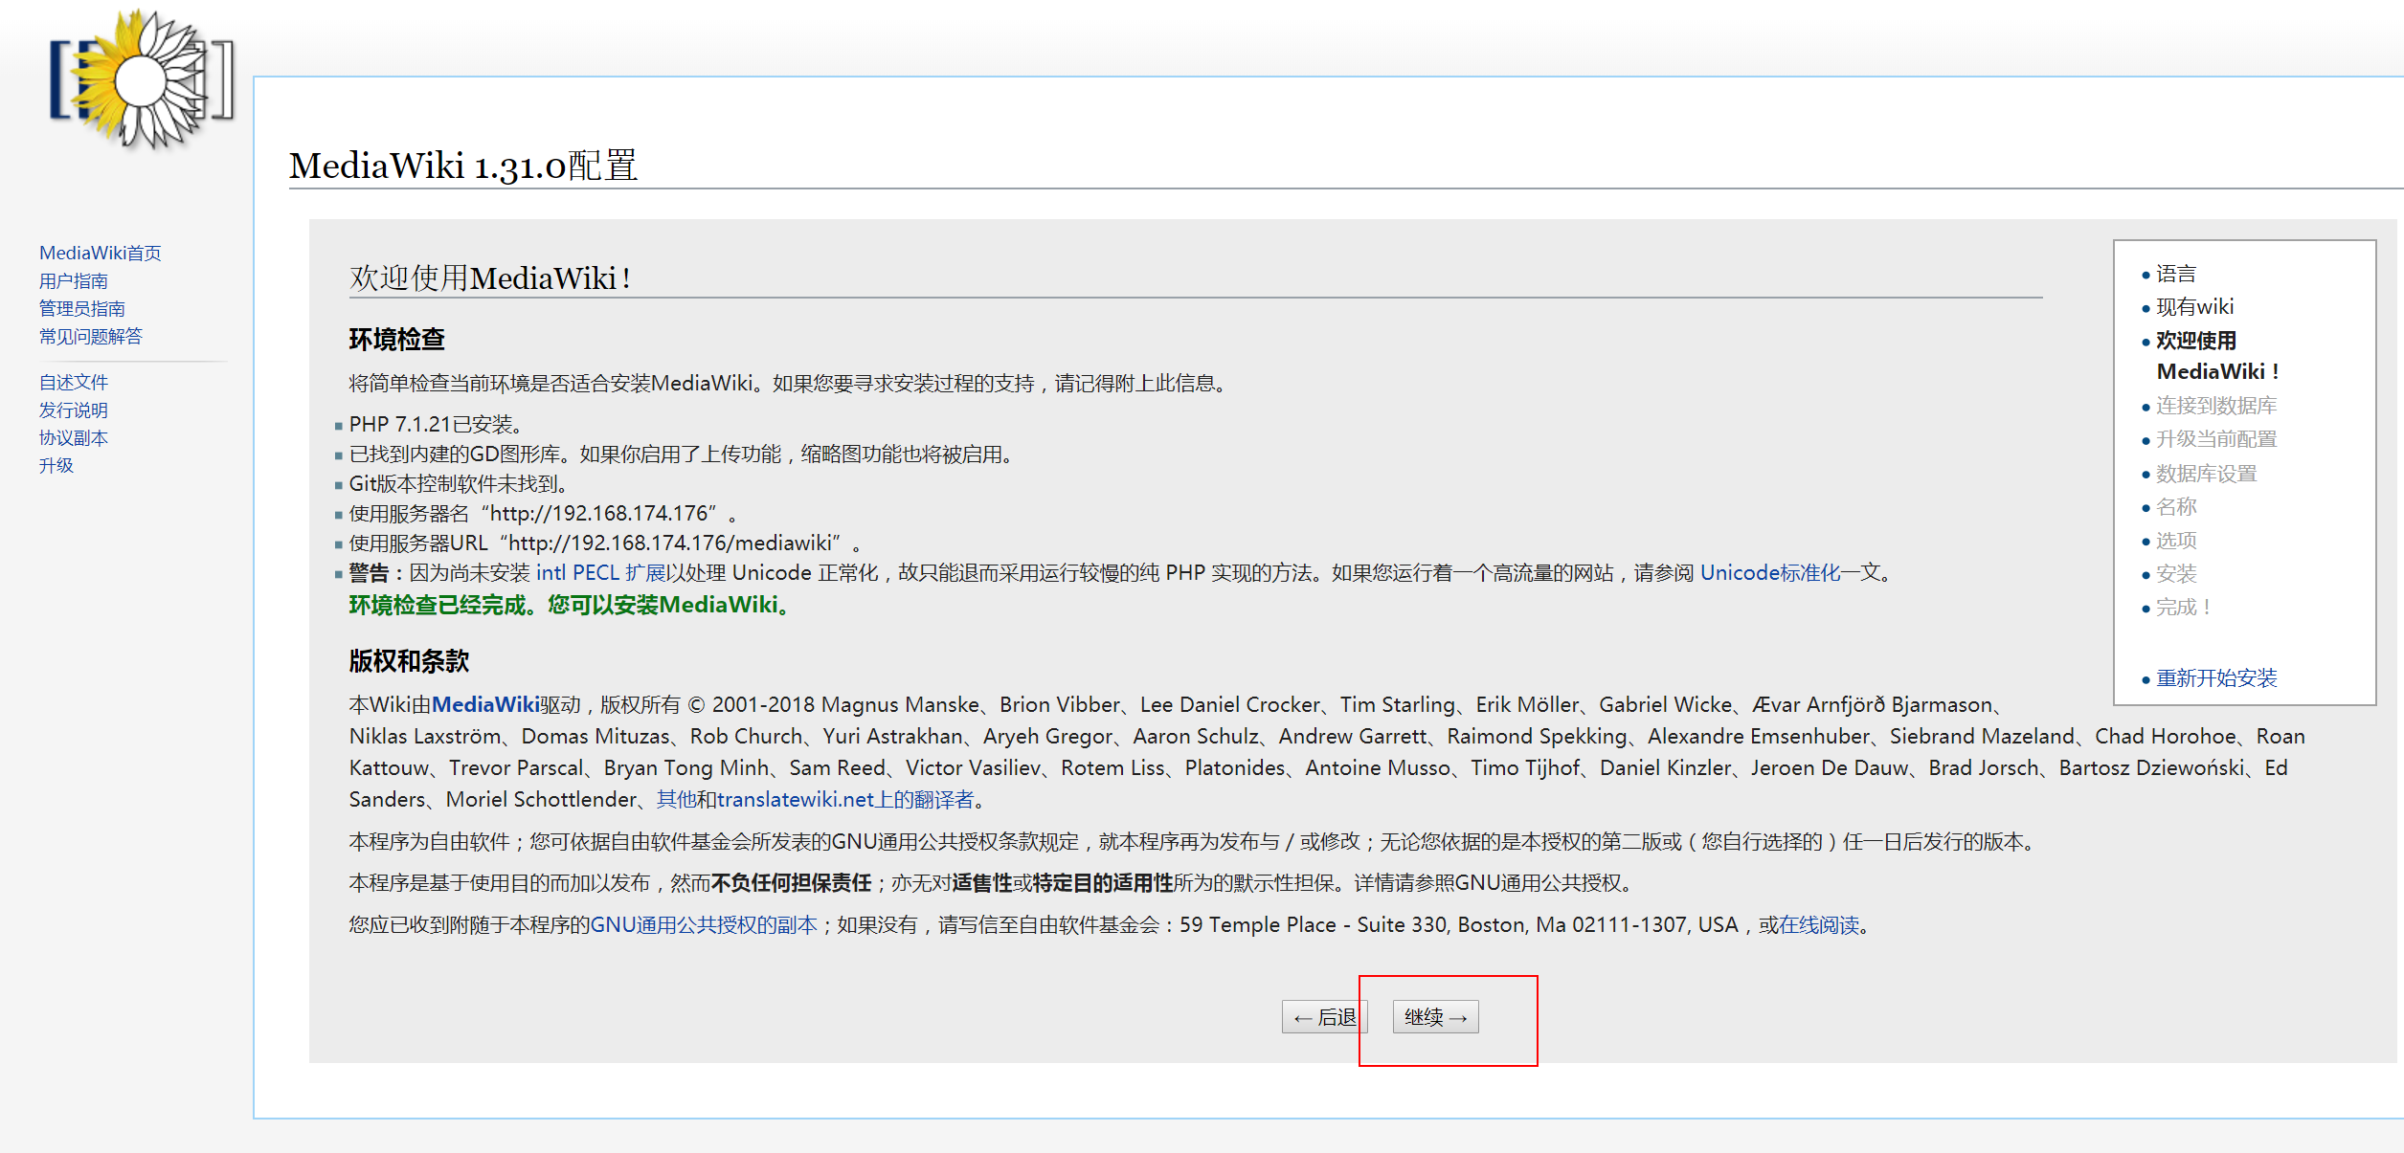
Task: Open 其他和translatewiki.net上的翻译者 link
Action: pyautogui.click(x=815, y=800)
